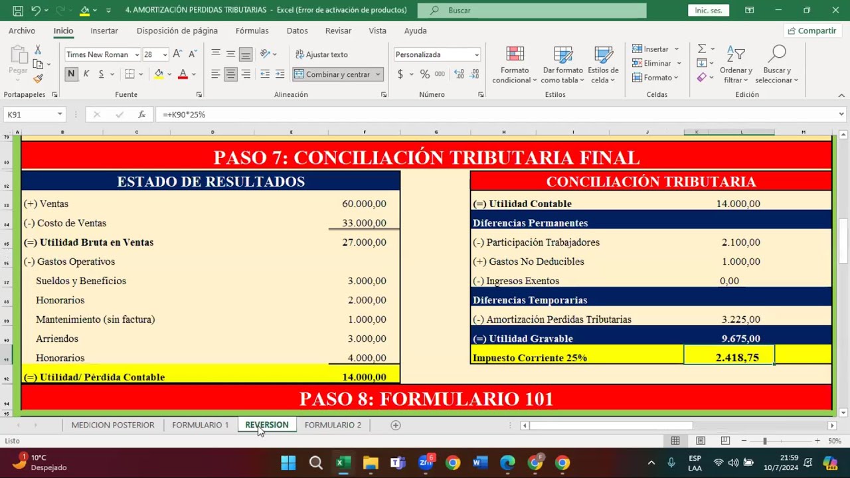The width and height of the screenshot is (850, 478).
Task: Open Formato condicional
Action: coord(515,65)
